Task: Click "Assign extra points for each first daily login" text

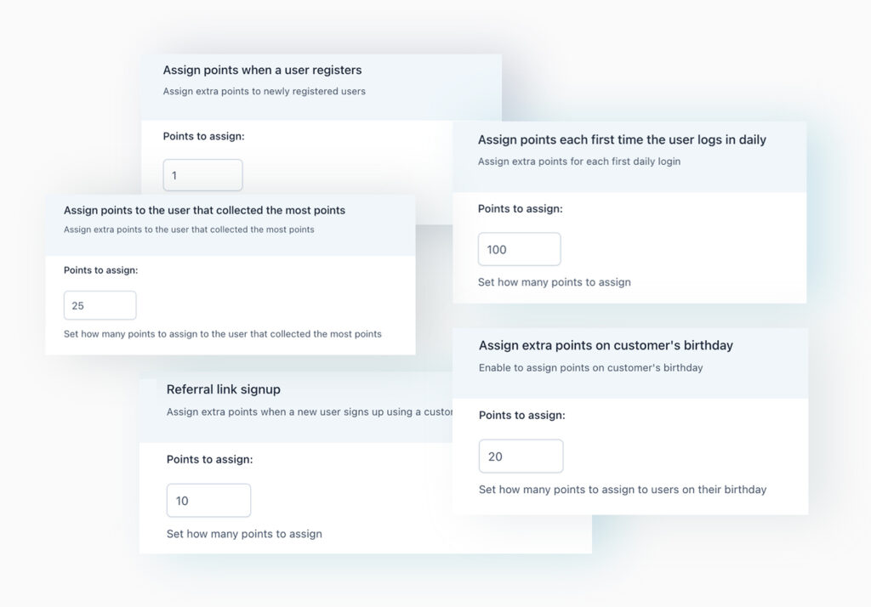Action: 578,161
